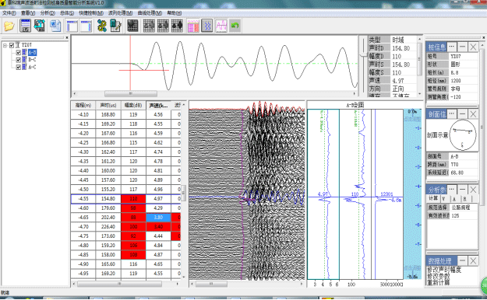Open the 文件(F) menu
This screenshot has width=487, height=300.
pos(9,13)
